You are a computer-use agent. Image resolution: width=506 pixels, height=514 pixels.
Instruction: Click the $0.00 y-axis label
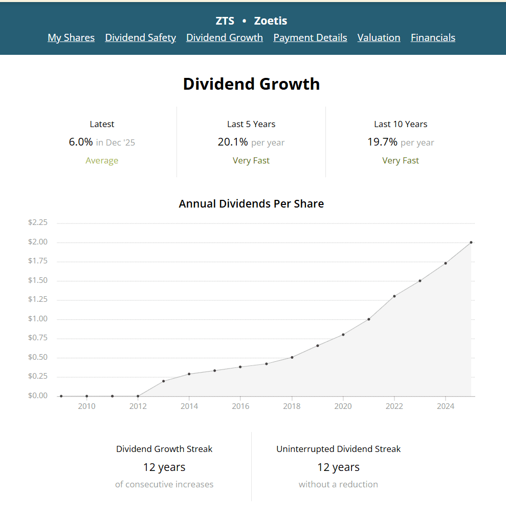(x=38, y=396)
